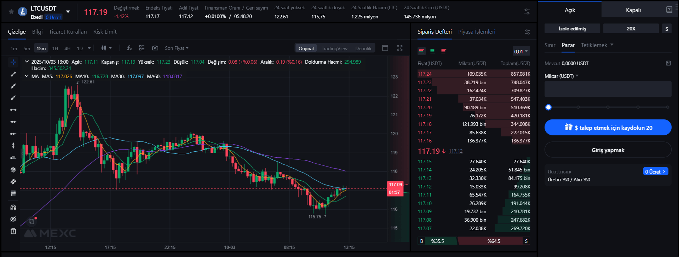Hide all drawings with the eye icon
679x257 pixels.
(x=13, y=219)
